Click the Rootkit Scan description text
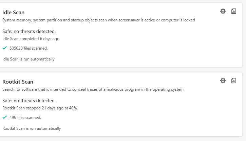Screen dimensions: 246x141 [x=93, y=89]
